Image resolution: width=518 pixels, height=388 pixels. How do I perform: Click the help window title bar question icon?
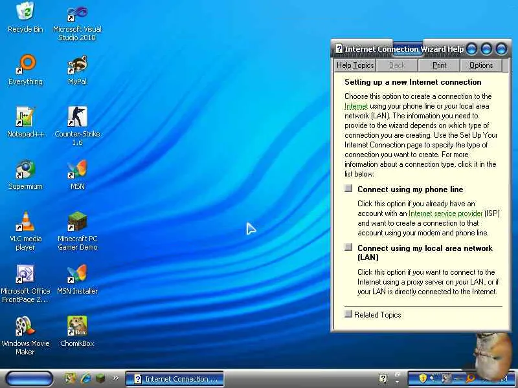339,48
